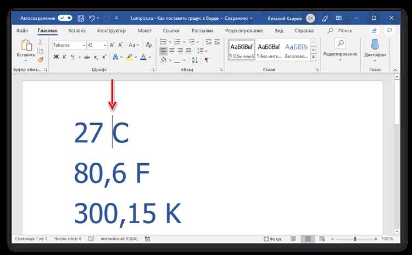Viewport: 412px width, 255px height.
Task: Click the Save icon in the title bar
Action: pyautogui.click(x=81, y=18)
